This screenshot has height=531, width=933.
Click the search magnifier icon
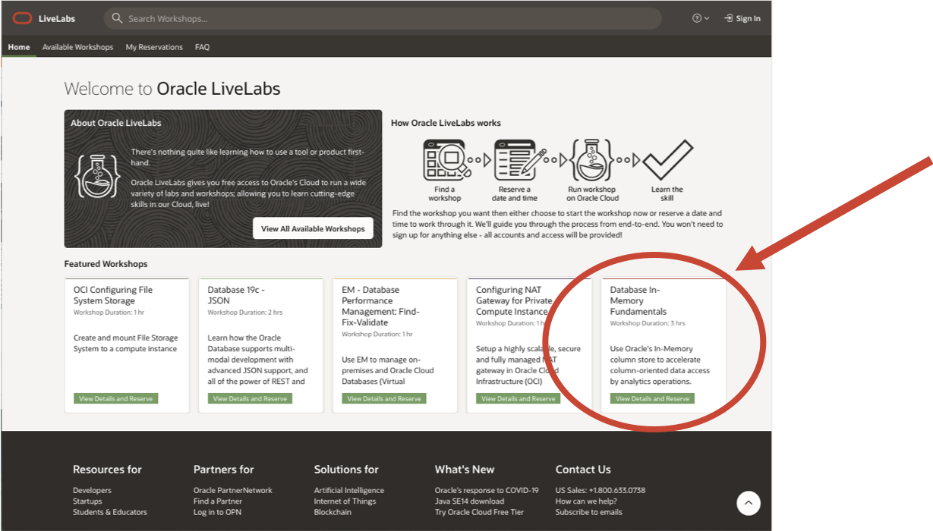coord(117,18)
